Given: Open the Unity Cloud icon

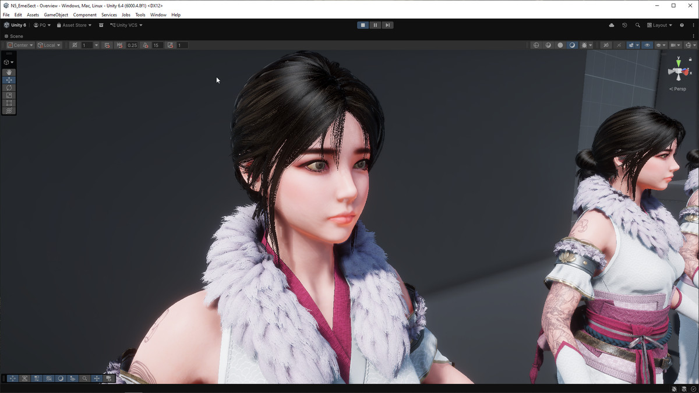Looking at the screenshot, I should coord(612,25).
